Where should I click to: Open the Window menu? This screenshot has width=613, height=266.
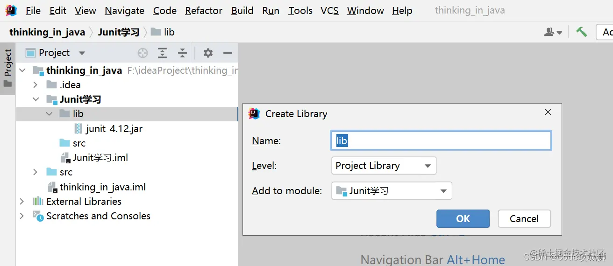point(365,10)
